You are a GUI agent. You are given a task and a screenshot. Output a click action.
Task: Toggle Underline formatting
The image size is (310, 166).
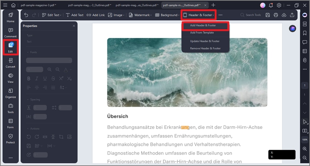tap(45, 78)
